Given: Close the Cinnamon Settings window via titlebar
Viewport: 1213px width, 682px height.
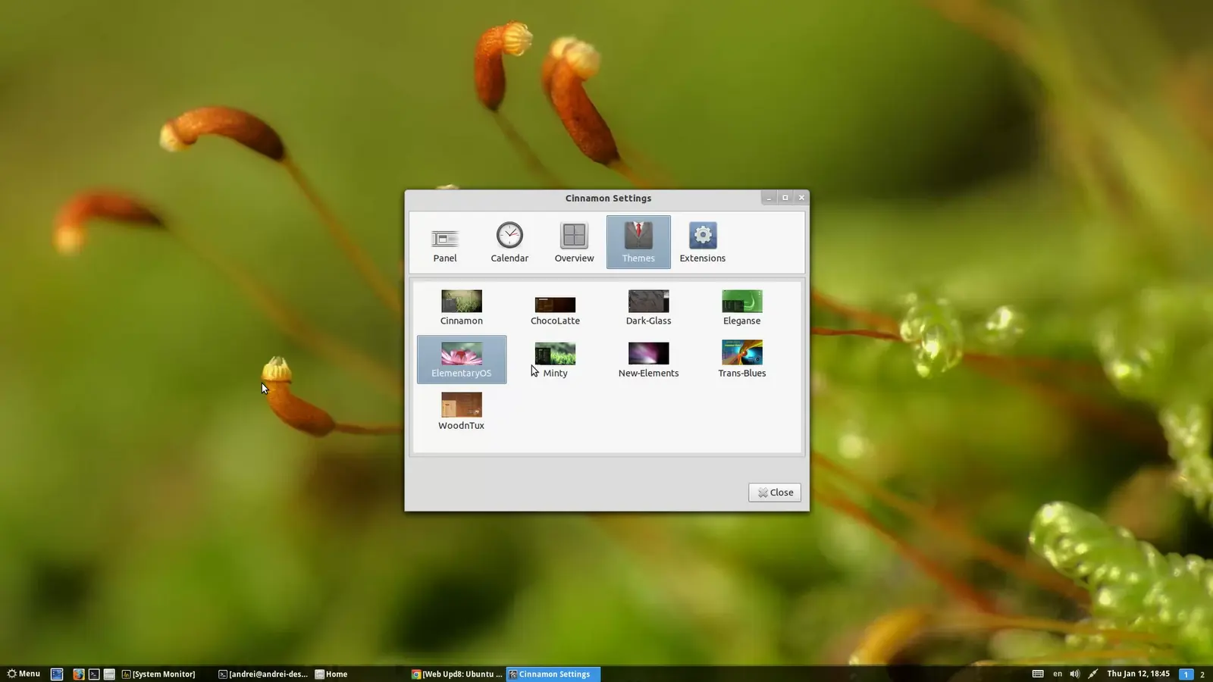Looking at the screenshot, I should pos(801,198).
